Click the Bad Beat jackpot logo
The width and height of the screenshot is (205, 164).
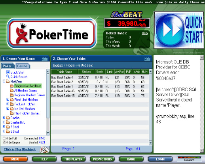[127, 15]
